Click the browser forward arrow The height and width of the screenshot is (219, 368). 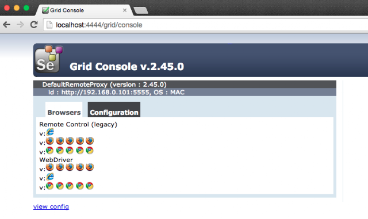(20, 24)
